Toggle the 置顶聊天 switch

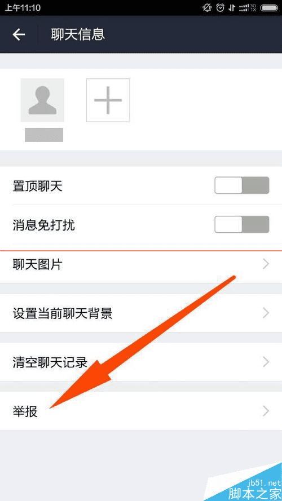pyautogui.click(x=242, y=185)
